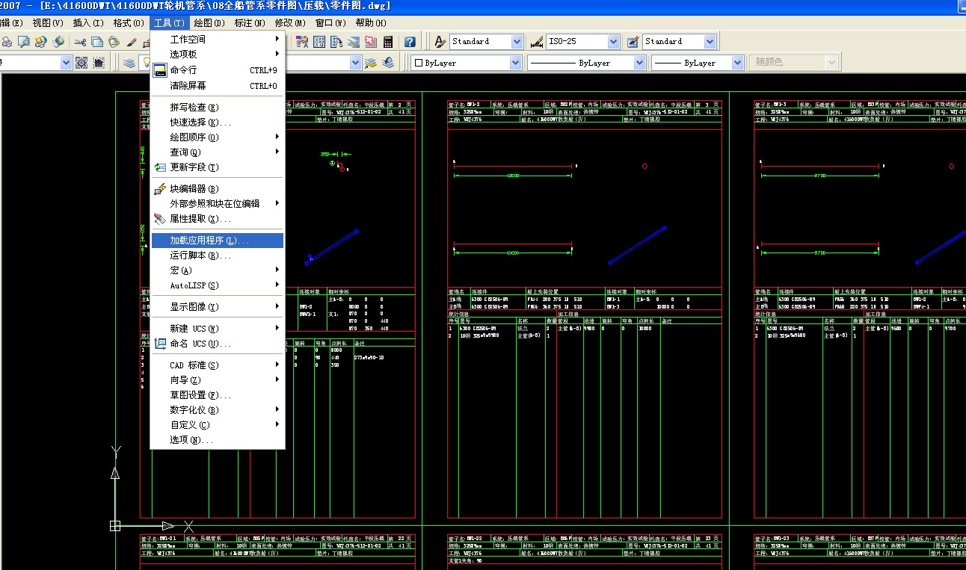Open the ByLayer lineweight dropdown
The width and height of the screenshot is (966, 570).
(x=738, y=63)
